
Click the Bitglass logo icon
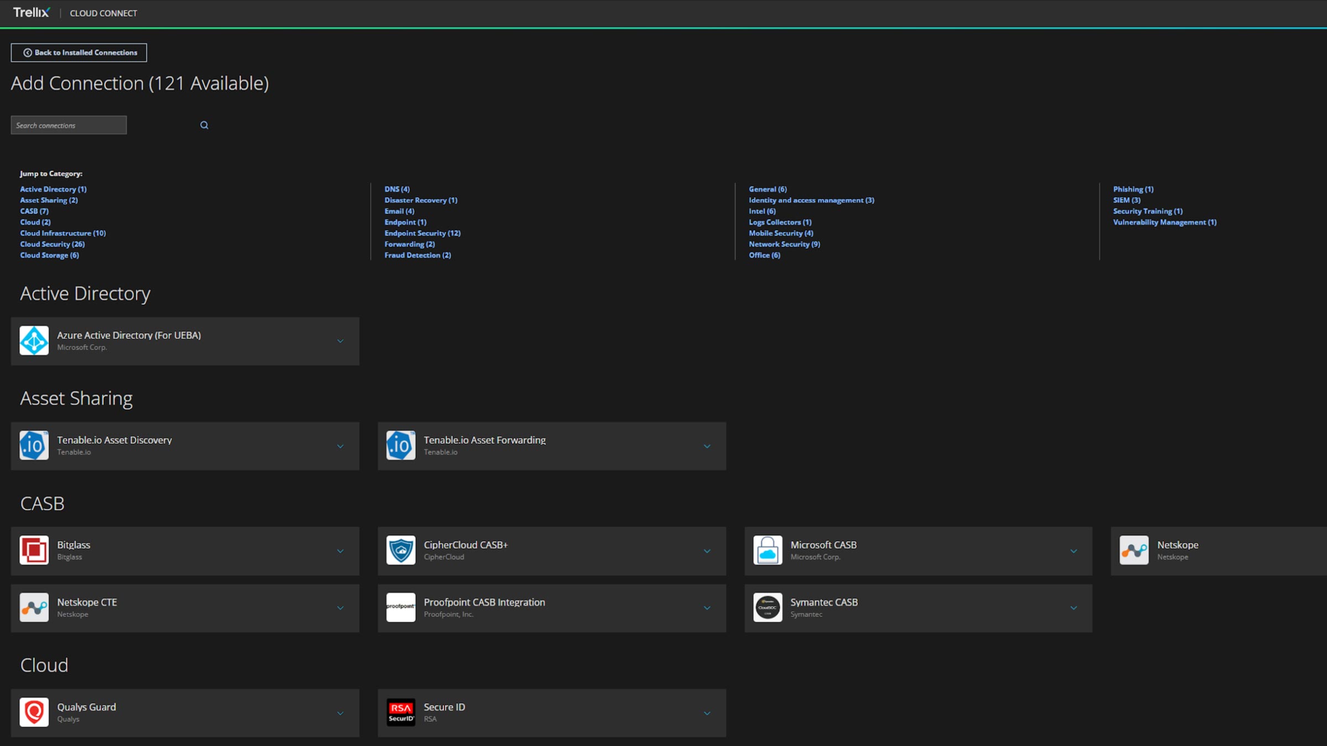tap(34, 550)
